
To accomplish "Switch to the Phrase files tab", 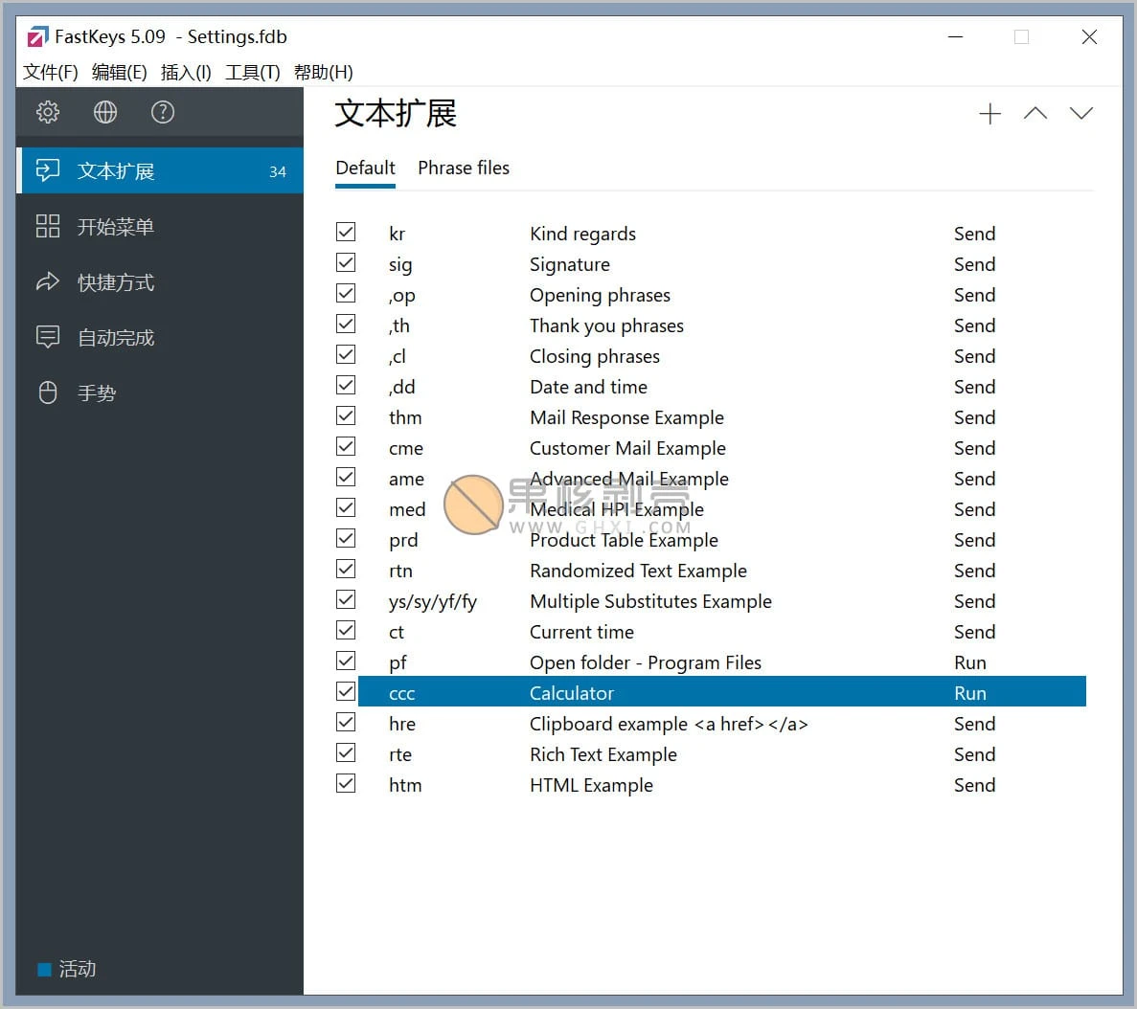I will click(464, 168).
